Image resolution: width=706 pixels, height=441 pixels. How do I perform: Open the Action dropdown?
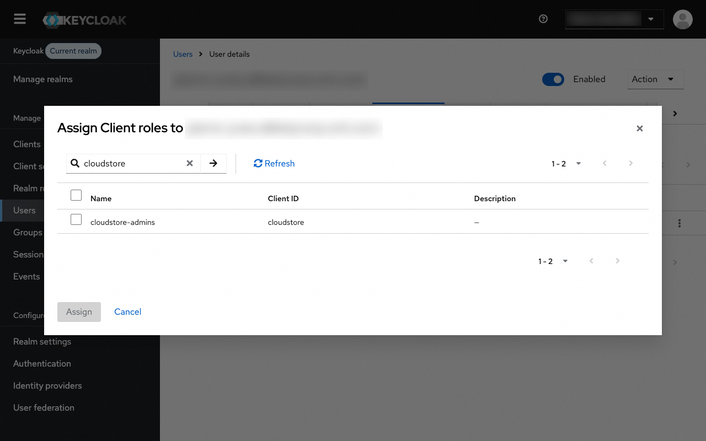coord(655,79)
